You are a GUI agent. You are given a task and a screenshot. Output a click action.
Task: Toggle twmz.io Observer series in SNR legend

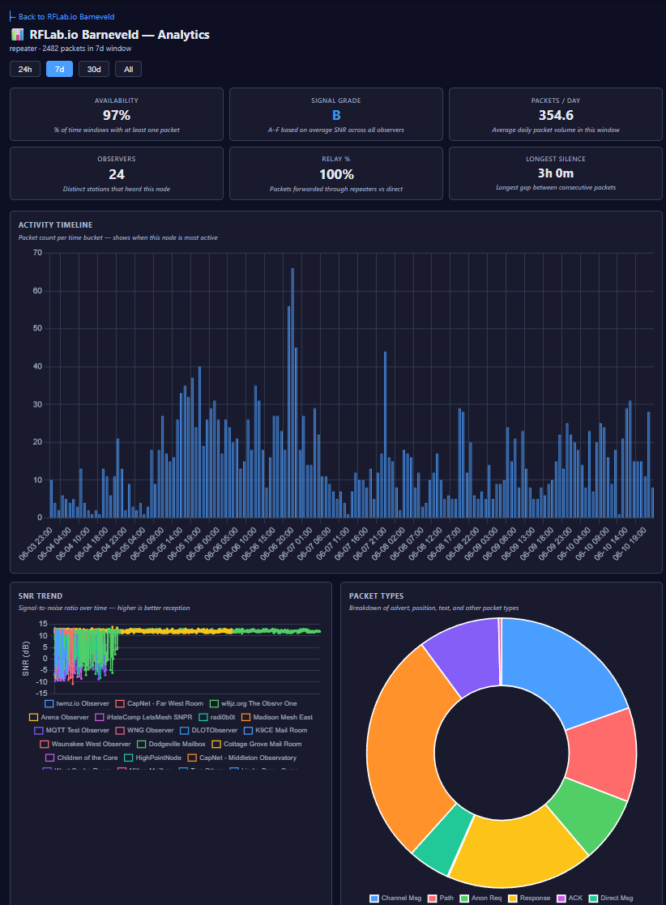click(77, 703)
